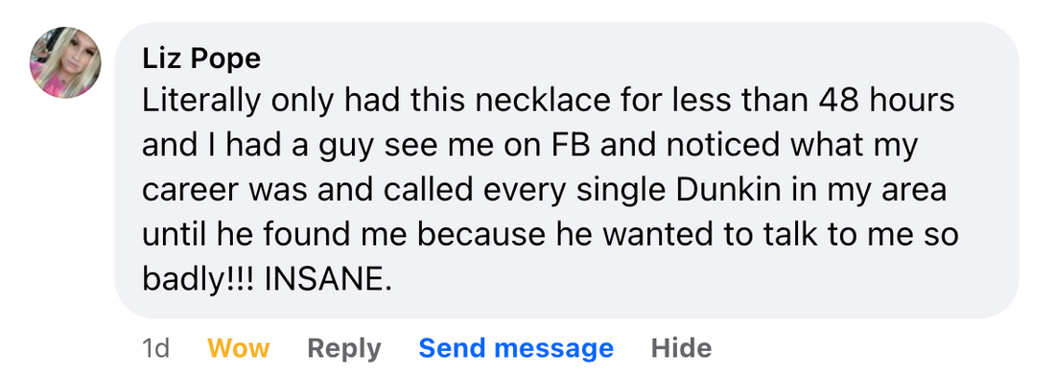Click the Liz Pope commenter name
Viewport: 1055px width, 376px height.
click(201, 59)
